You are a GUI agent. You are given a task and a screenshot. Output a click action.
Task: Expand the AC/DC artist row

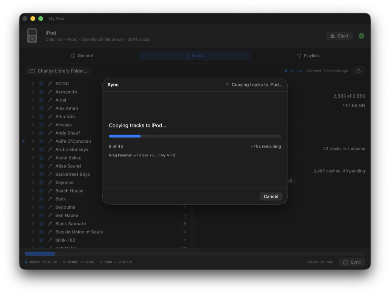point(33,84)
